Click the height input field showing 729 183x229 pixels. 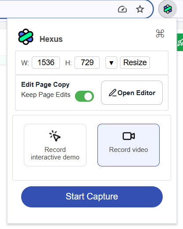87,63
